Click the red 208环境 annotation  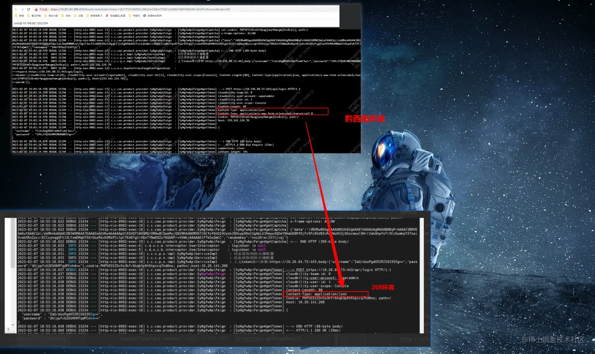[382, 287]
